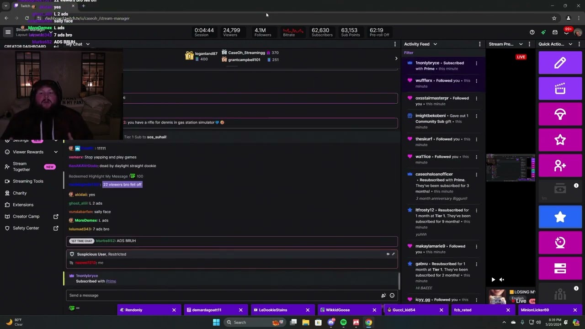
Task: Open Stream Preview panel three-dot menu
Action: coord(529,44)
